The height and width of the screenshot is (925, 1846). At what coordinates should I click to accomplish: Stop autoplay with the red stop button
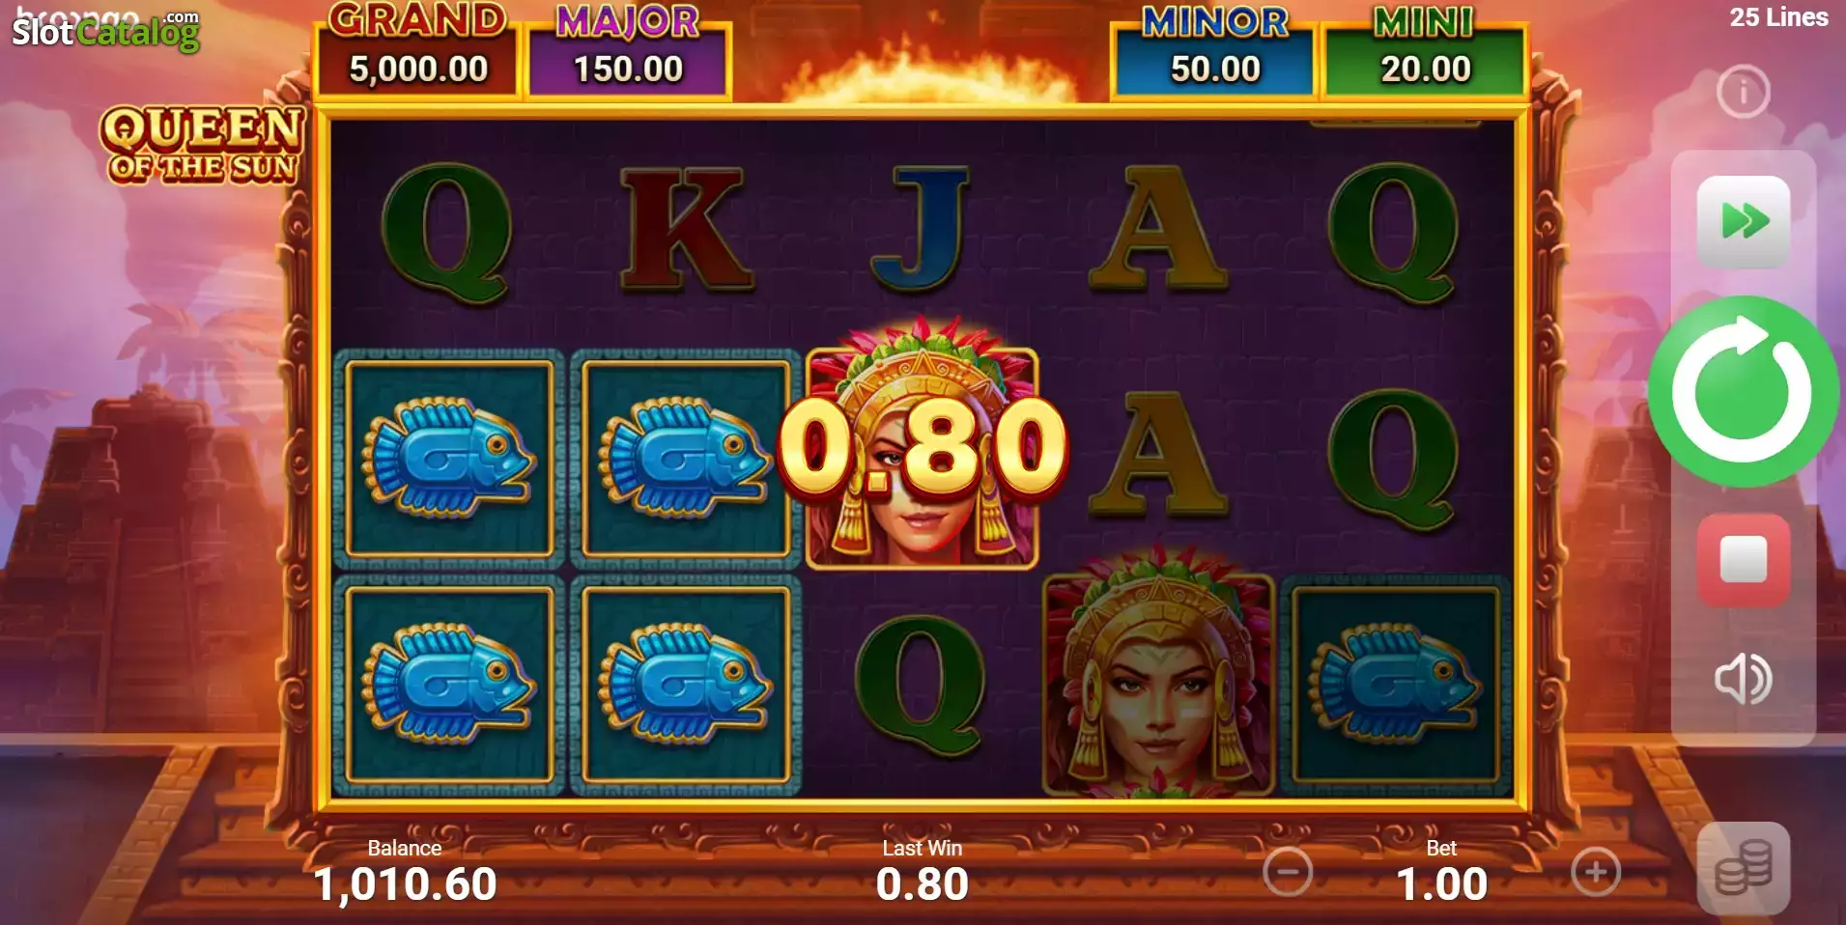click(1744, 560)
